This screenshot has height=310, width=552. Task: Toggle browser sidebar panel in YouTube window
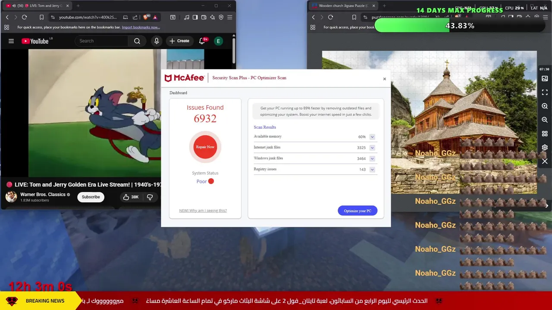195,17
